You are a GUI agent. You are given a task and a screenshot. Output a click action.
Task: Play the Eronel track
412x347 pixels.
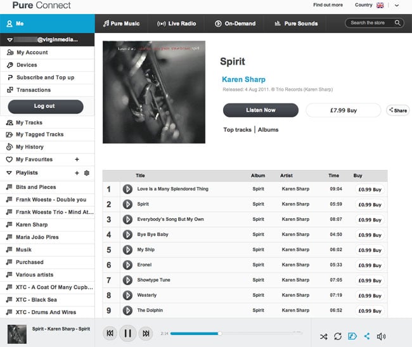[x=127, y=265]
